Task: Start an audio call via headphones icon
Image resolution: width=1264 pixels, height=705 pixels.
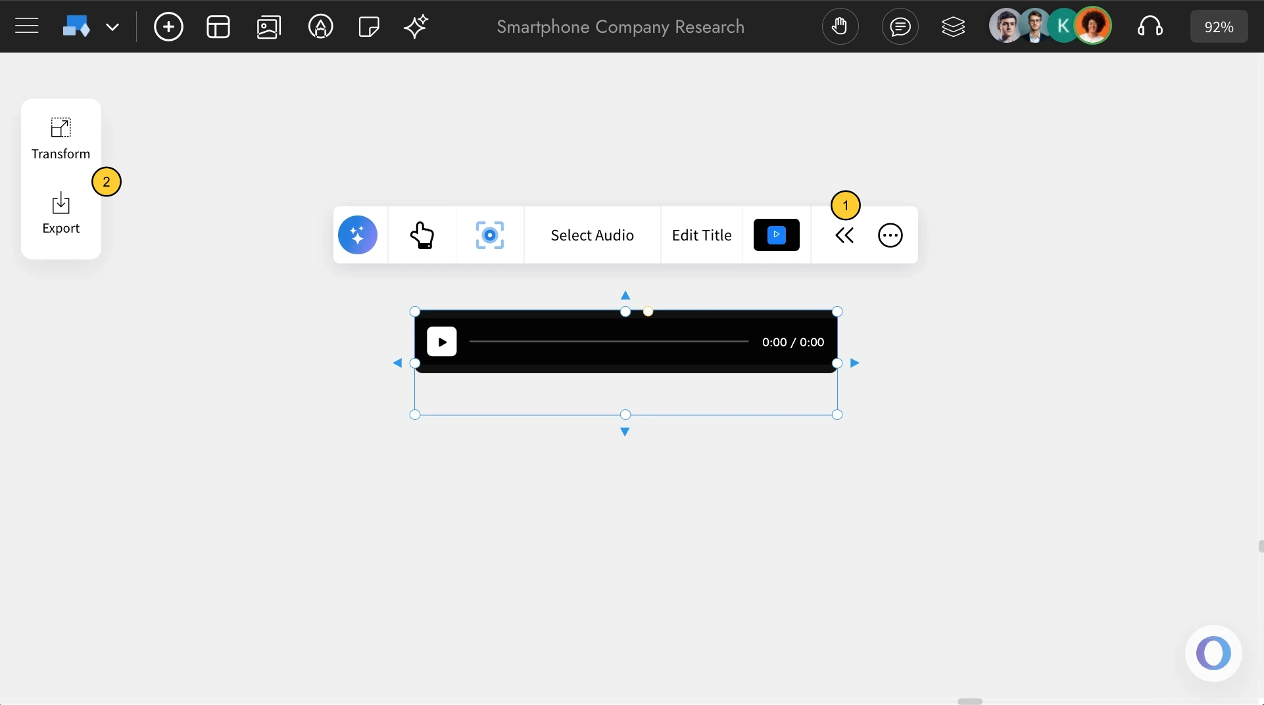Action: [x=1151, y=26]
